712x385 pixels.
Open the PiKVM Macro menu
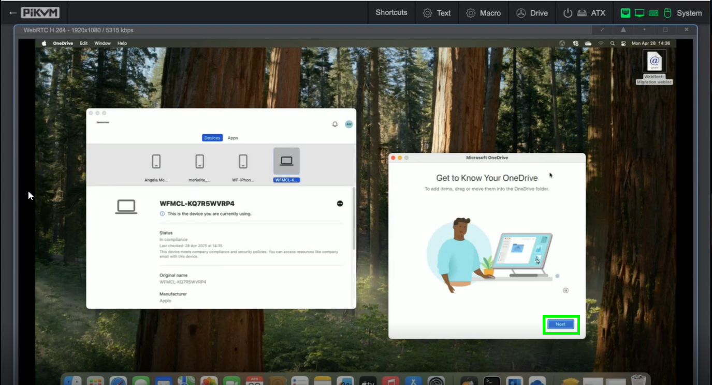point(483,13)
